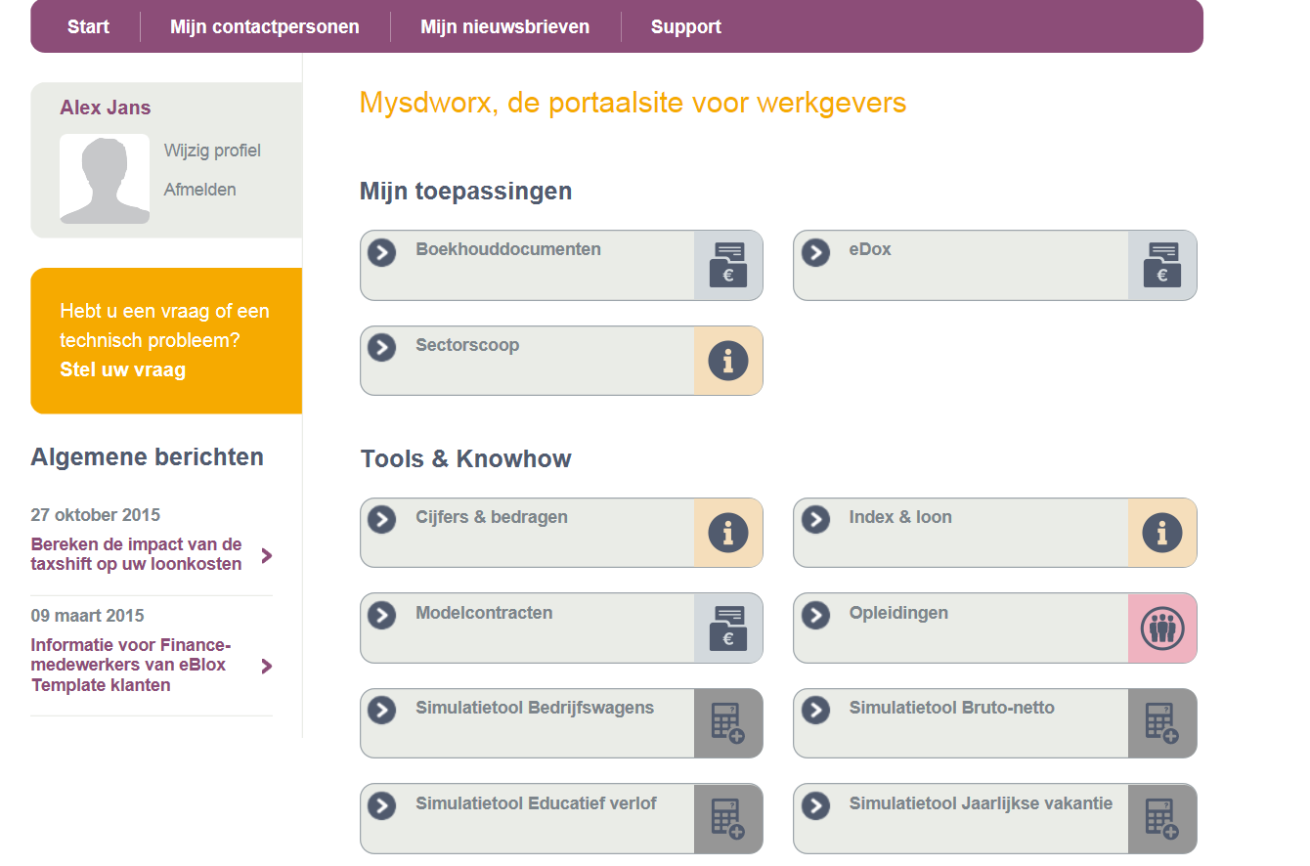1310x866 pixels.
Task: Open the Opleidingen label
Action: pos(898,613)
